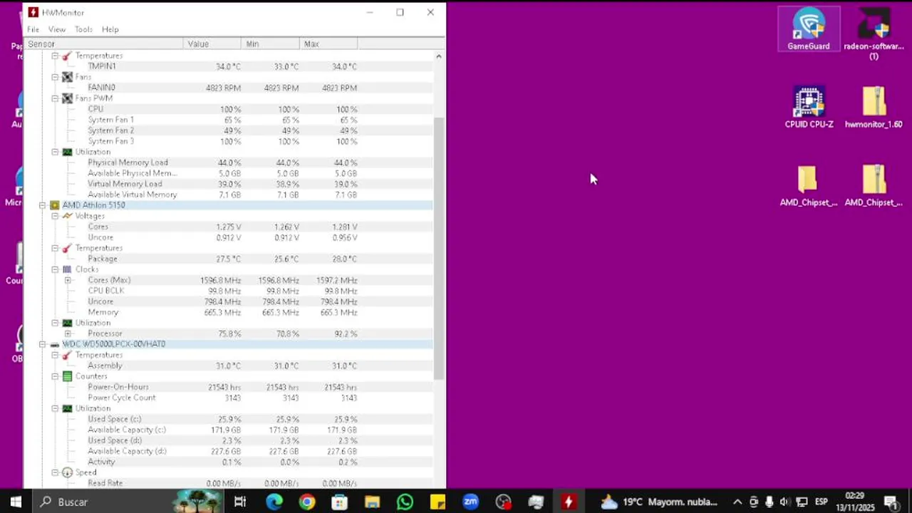This screenshot has height=513, width=912.
Task: Open the radeon-software desktop icon
Action: click(x=874, y=34)
